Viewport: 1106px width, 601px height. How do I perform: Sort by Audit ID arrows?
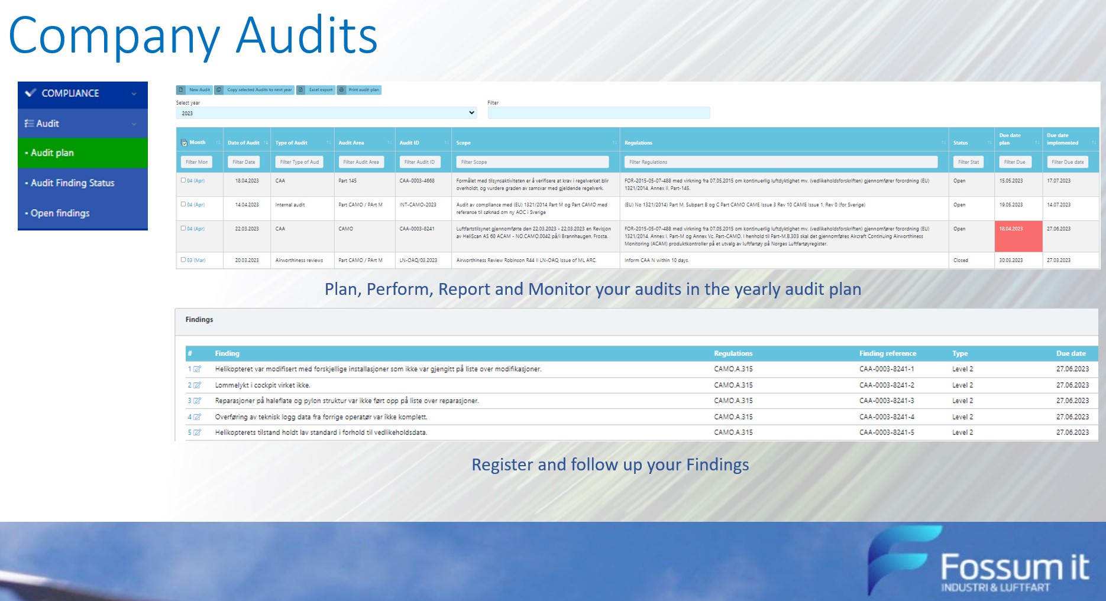tap(447, 142)
